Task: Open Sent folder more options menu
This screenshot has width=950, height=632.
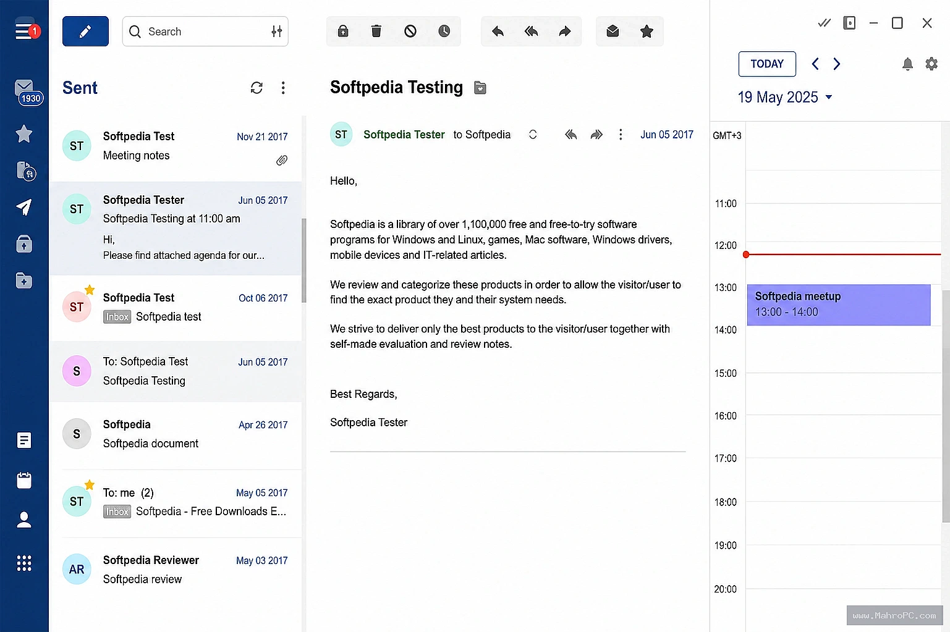Action: point(283,88)
